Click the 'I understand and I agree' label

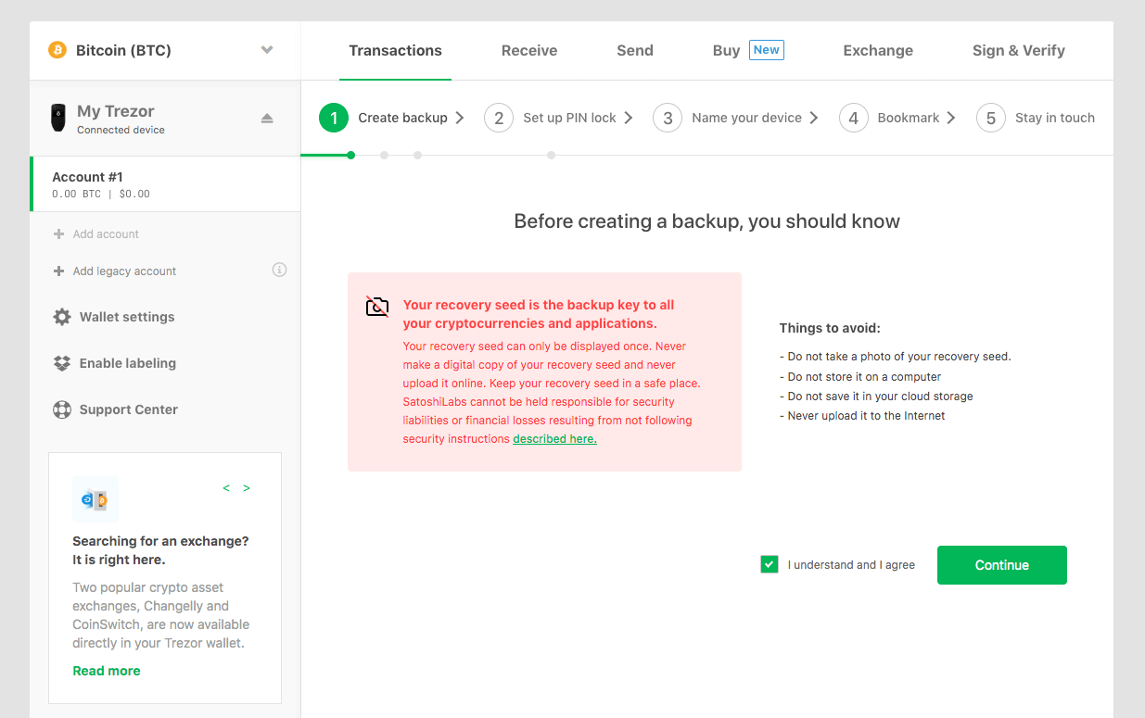tap(851, 565)
